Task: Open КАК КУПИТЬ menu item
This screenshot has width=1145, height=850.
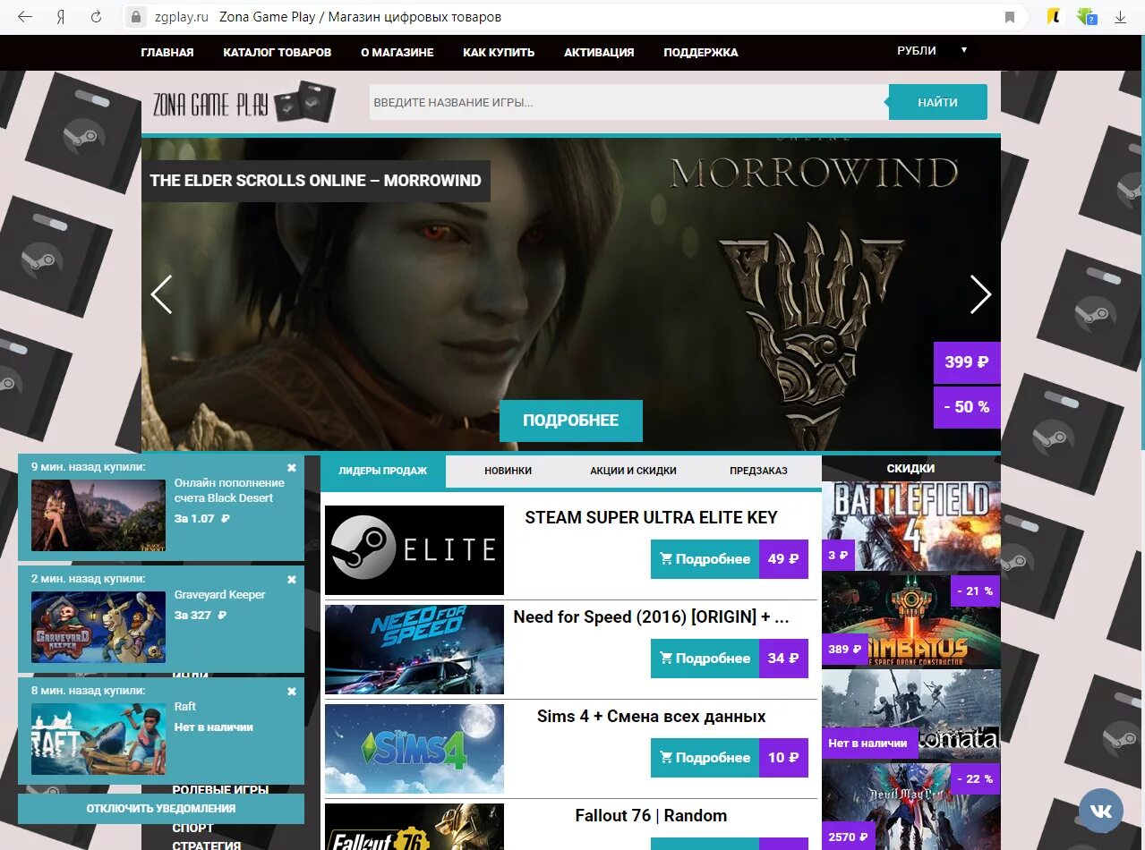Action: pos(499,53)
